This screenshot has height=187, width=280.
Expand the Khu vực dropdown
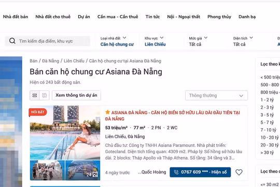pos(154,38)
